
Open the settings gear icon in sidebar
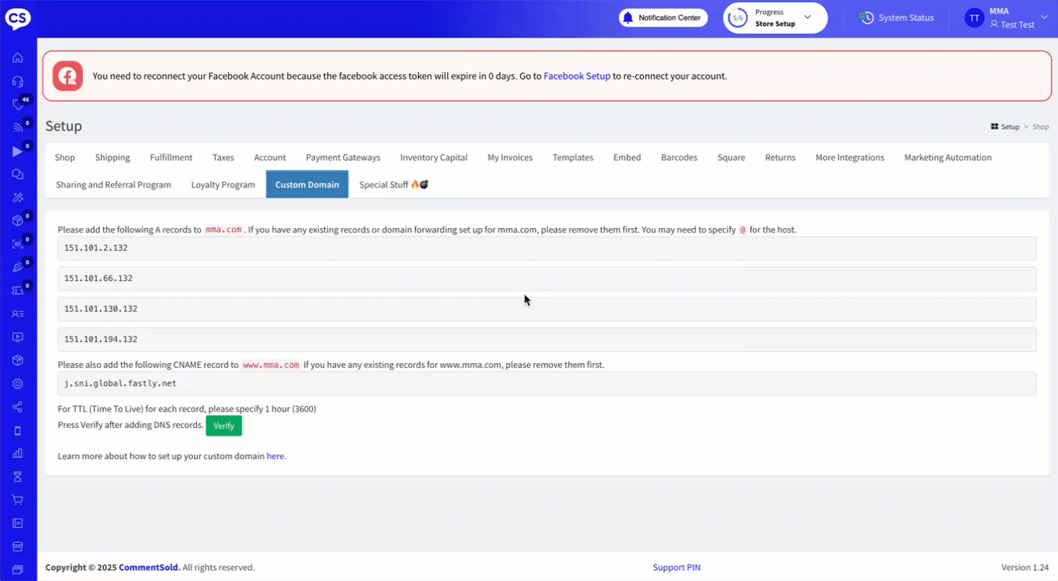click(17, 383)
